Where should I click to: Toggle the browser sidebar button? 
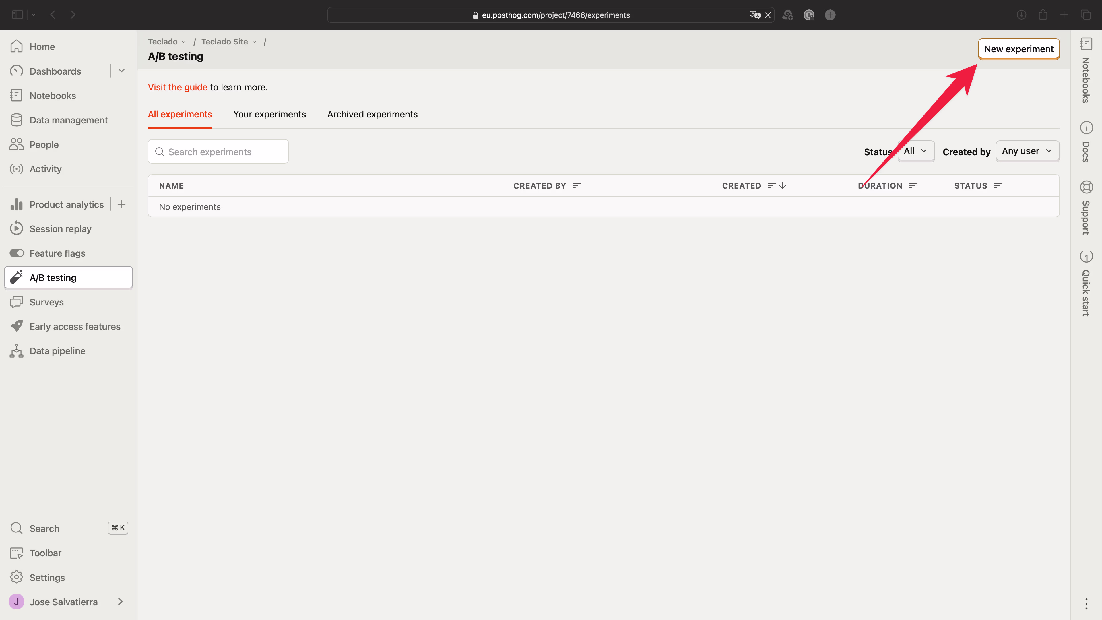point(18,15)
